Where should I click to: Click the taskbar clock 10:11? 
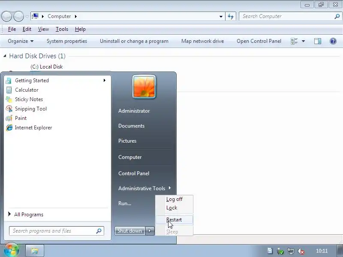pos(322,251)
